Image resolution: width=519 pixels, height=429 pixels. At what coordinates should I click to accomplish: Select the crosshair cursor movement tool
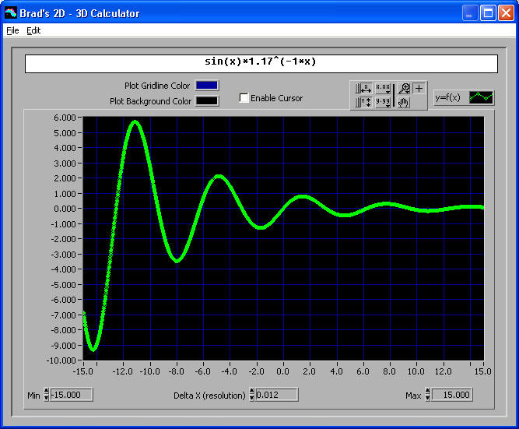point(419,89)
